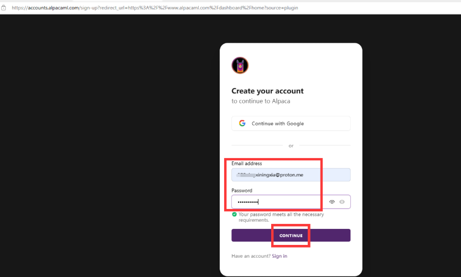Click the "Have an account?" text
Screen dimensions: 461x277
click(251, 256)
